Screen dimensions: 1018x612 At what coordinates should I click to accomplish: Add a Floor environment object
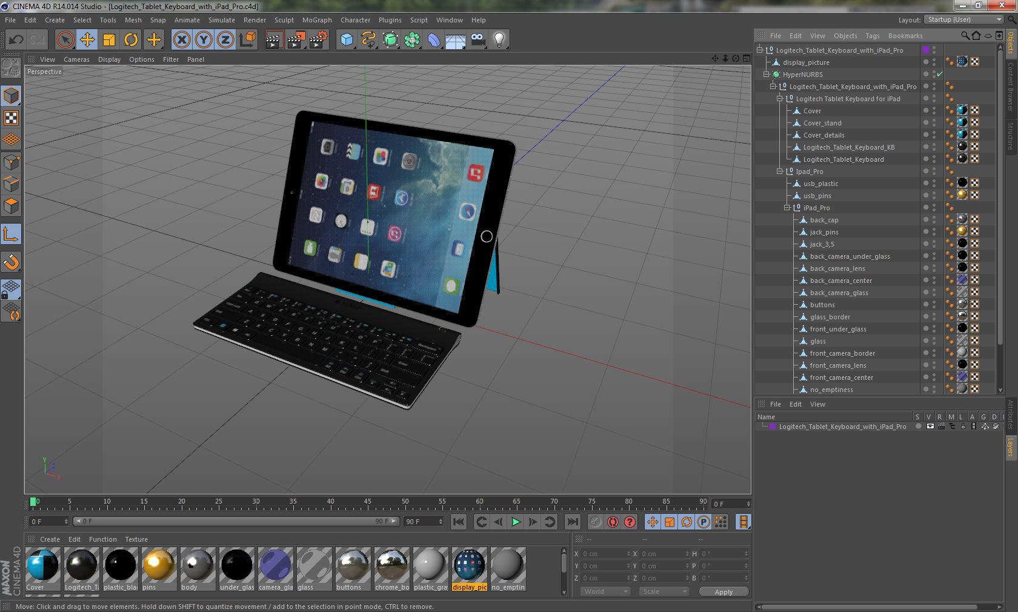pos(456,40)
